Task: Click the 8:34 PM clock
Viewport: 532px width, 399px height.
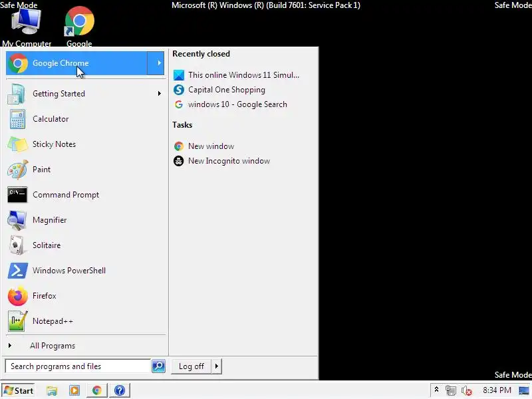Action: (x=497, y=390)
